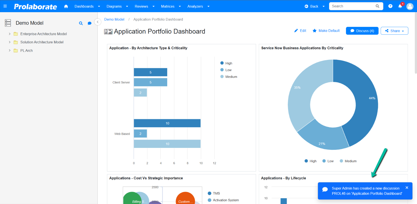Click the Client Server Medium bar showing 2
The width and height of the screenshot is (417, 204).
(x=140, y=93)
